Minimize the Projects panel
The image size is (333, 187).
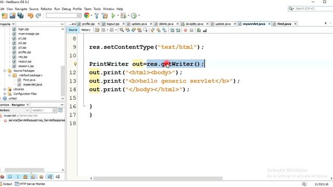62,24
